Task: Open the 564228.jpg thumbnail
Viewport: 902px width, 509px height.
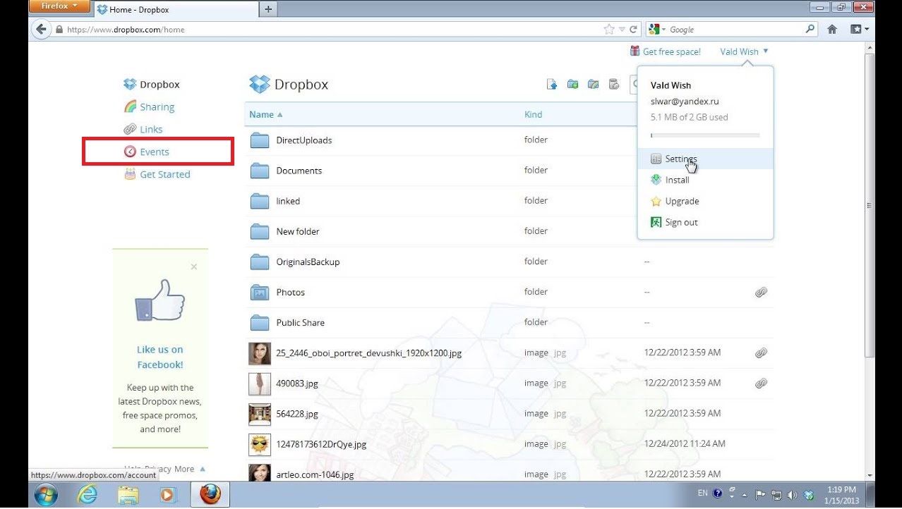Action: coord(260,414)
